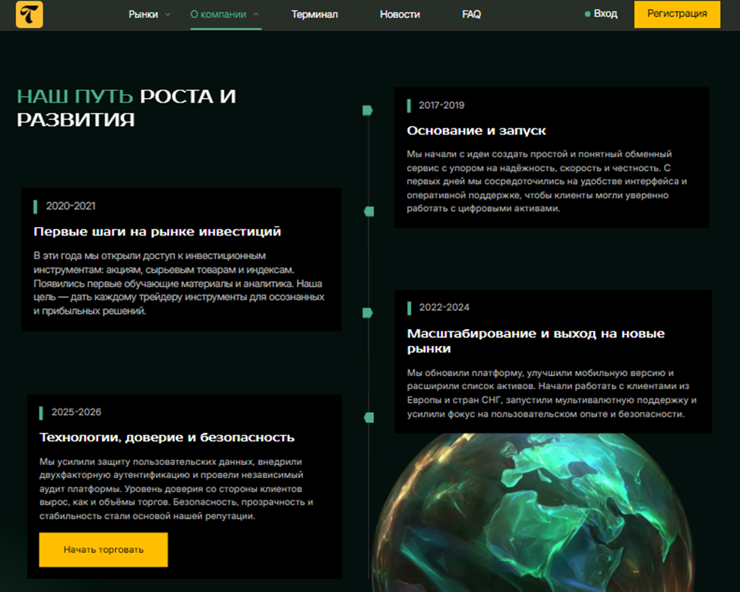Click the Основание и запуск heading
This screenshot has width=740, height=592.
[x=476, y=131]
